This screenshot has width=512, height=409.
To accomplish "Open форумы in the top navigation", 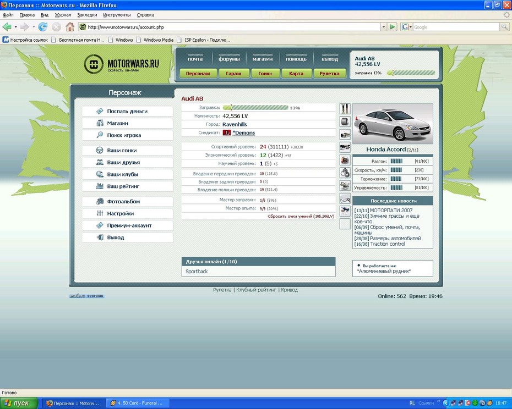I will pos(229,59).
